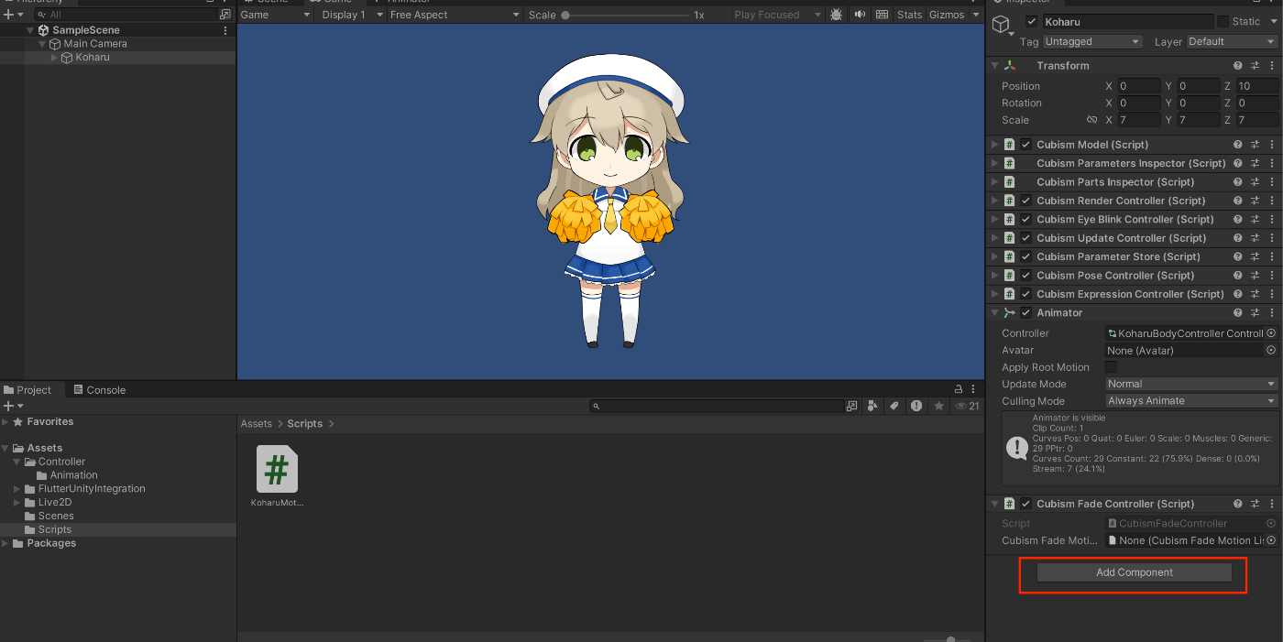Open Hierarchy create plus button
The image size is (1283, 642).
pyautogui.click(x=13, y=15)
